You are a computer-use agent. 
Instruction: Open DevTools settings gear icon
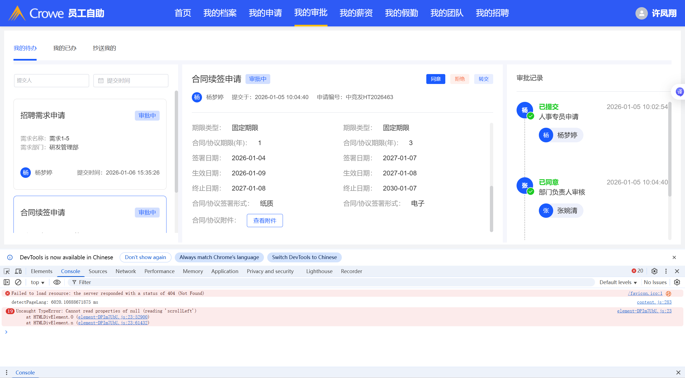(x=654, y=271)
